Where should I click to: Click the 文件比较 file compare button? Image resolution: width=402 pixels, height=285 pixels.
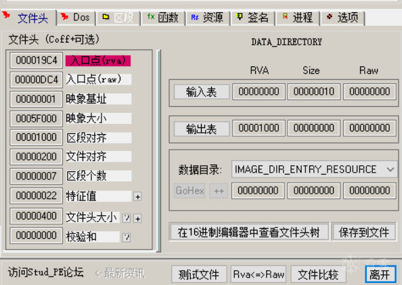coord(318,274)
